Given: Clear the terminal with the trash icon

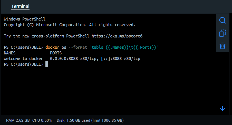Looking at the screenshot, I should tap(223, 46).
